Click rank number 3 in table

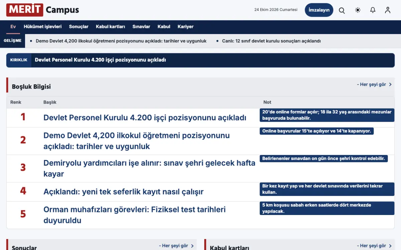click(x=23, y=167)
